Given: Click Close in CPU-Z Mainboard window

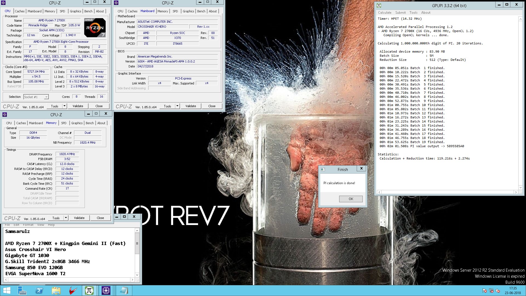Looking at the screenshot, I should 212,106.
